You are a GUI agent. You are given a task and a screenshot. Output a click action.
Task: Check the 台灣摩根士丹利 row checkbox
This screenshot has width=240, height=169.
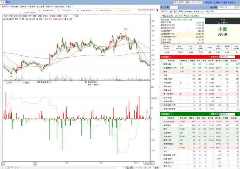pyautogui.click(x=162, y=68)
